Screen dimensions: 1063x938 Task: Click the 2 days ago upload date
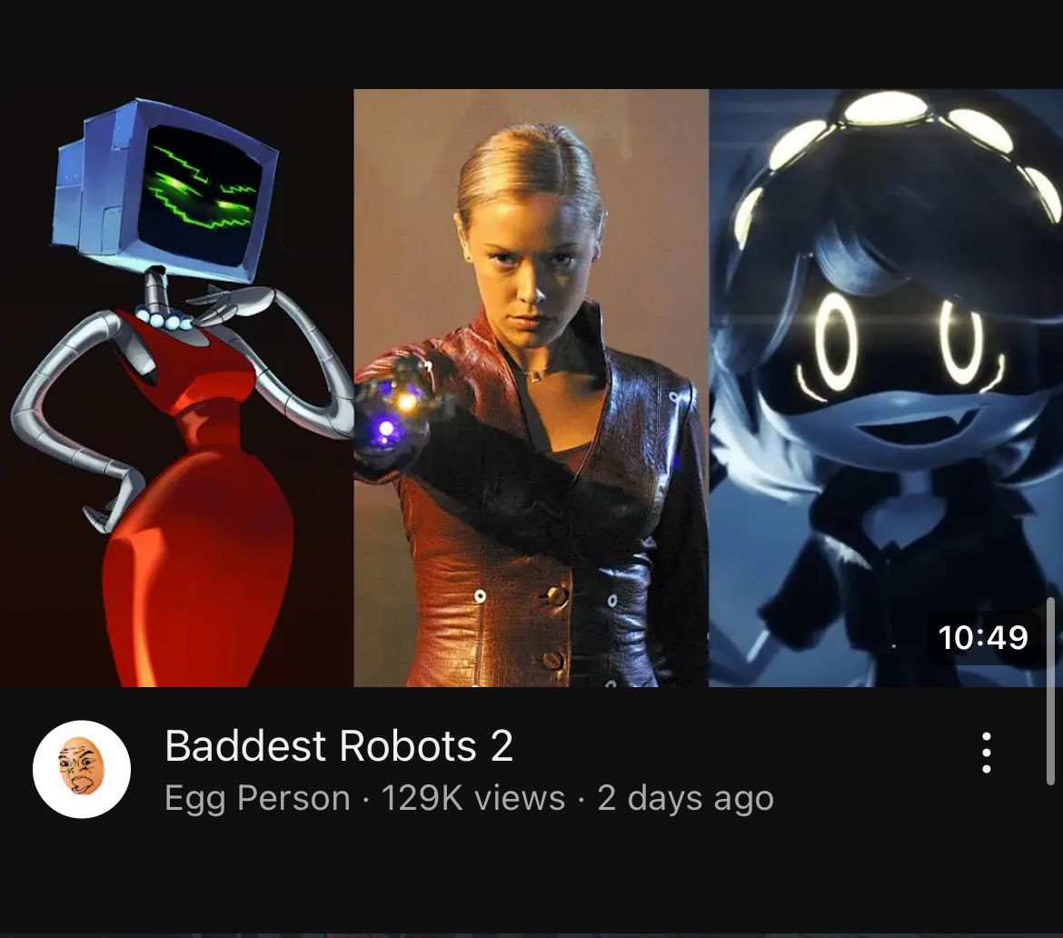click(x=685, y=798)
